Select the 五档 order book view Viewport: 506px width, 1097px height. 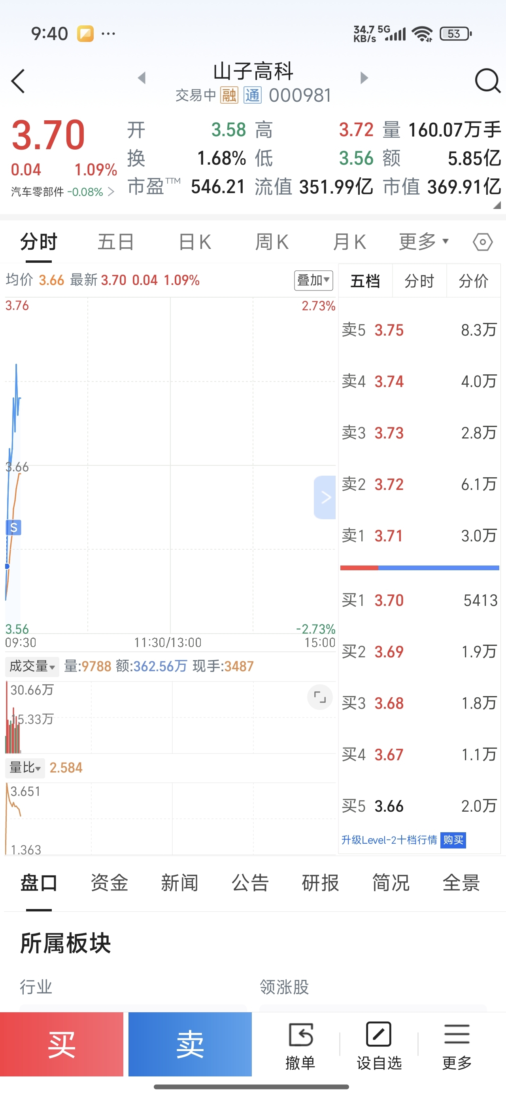pyautogui.click(x=365, y=281)
